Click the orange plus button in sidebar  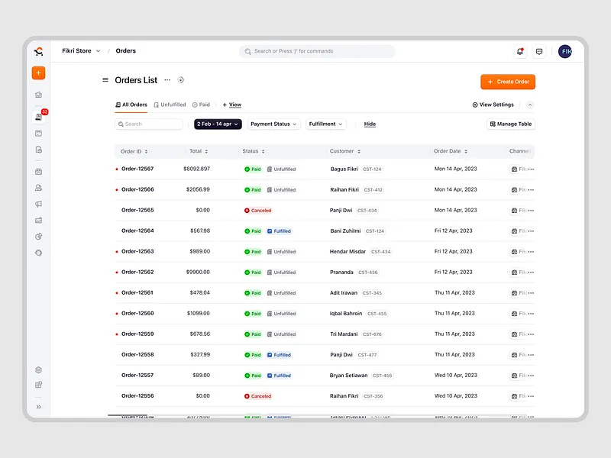pos(38,73)
